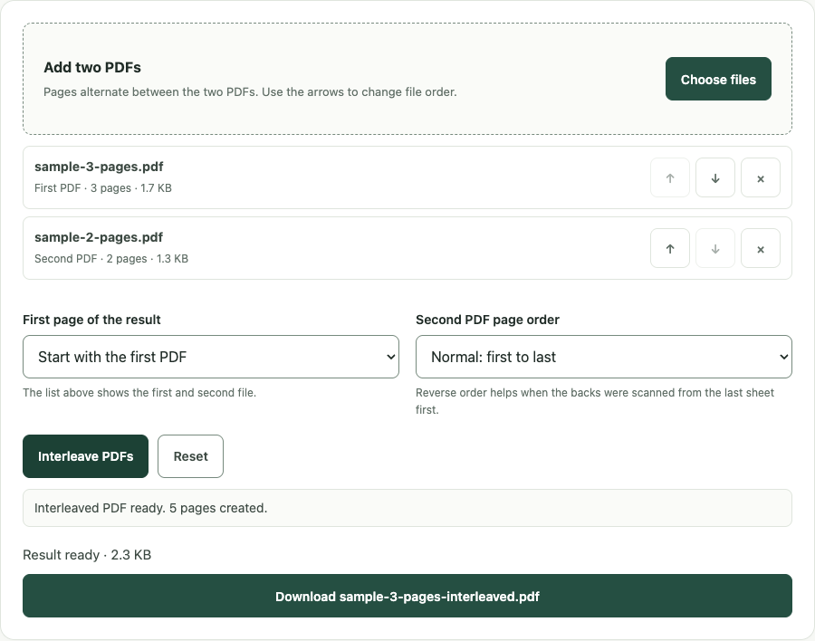Click the sample-3-pages.pdf file name
This screenshot has height=641, width=815.
pos(99,167)
